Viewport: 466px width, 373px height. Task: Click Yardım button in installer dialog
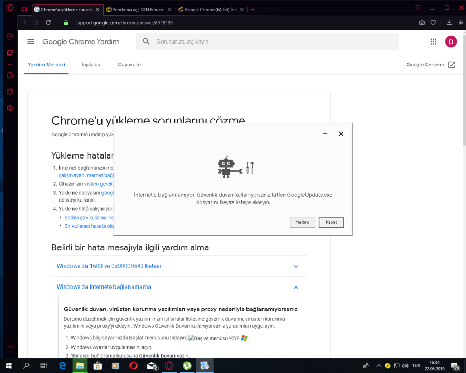[x=302, y=222]
